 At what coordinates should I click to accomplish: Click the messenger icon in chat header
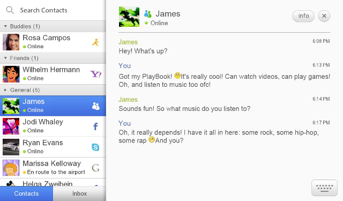148,14
